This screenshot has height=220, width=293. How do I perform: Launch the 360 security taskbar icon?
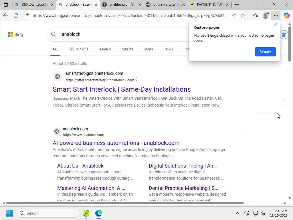click(x=86, y=213)
